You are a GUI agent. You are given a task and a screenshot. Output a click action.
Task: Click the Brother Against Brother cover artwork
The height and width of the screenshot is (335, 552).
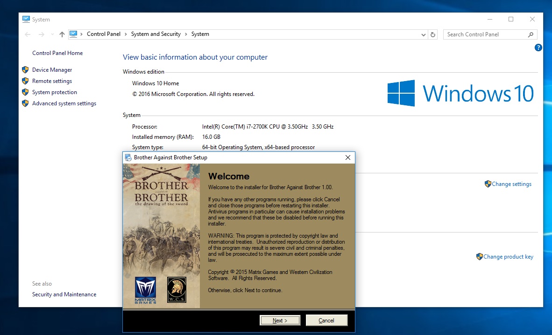point(161,236)
